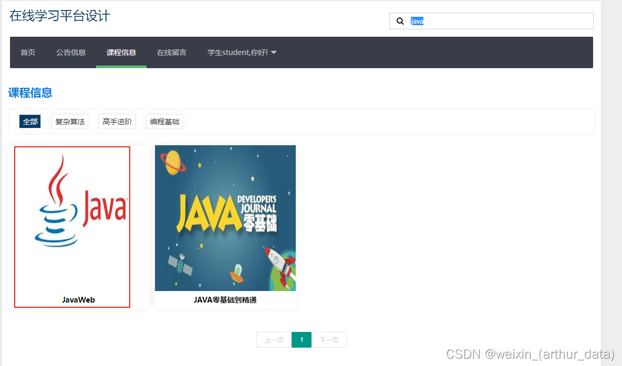Viewport: 622px width, 366px height.
Task: Open the JavaWeb course thumbnail
Action: click(x=78, y=218)
